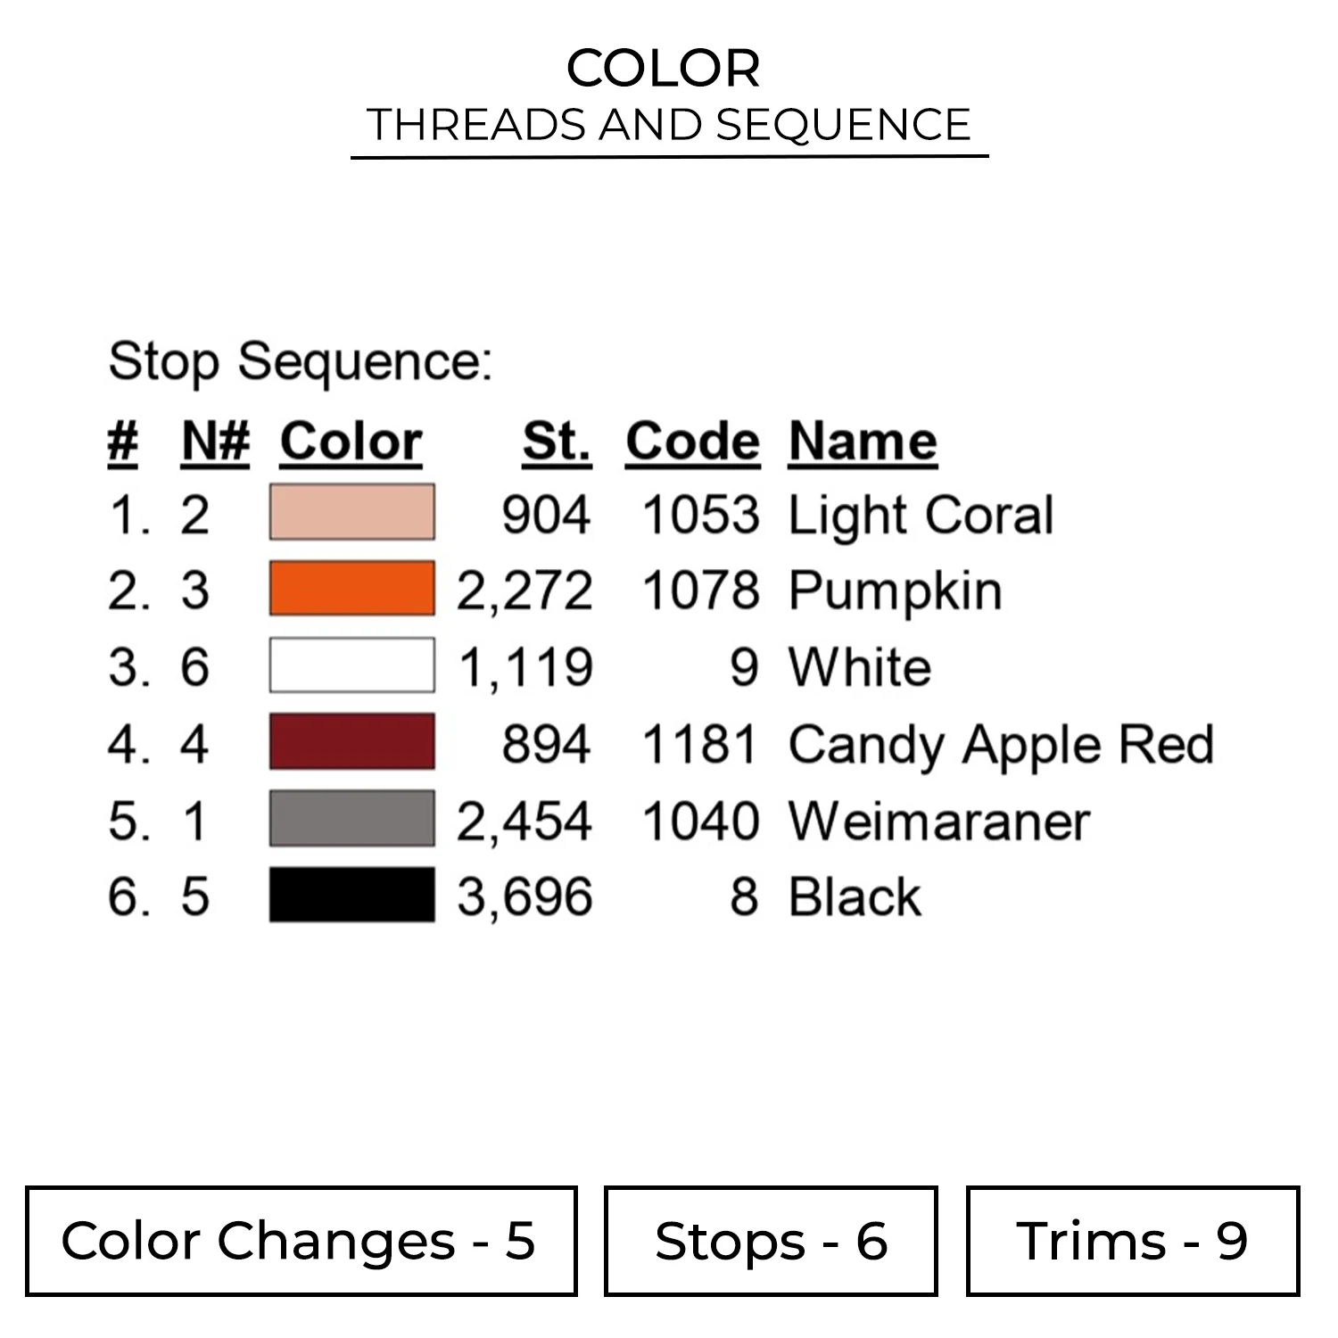Click the Threads and Sequence heading
1338x1338 pixels.
(669, 125)
